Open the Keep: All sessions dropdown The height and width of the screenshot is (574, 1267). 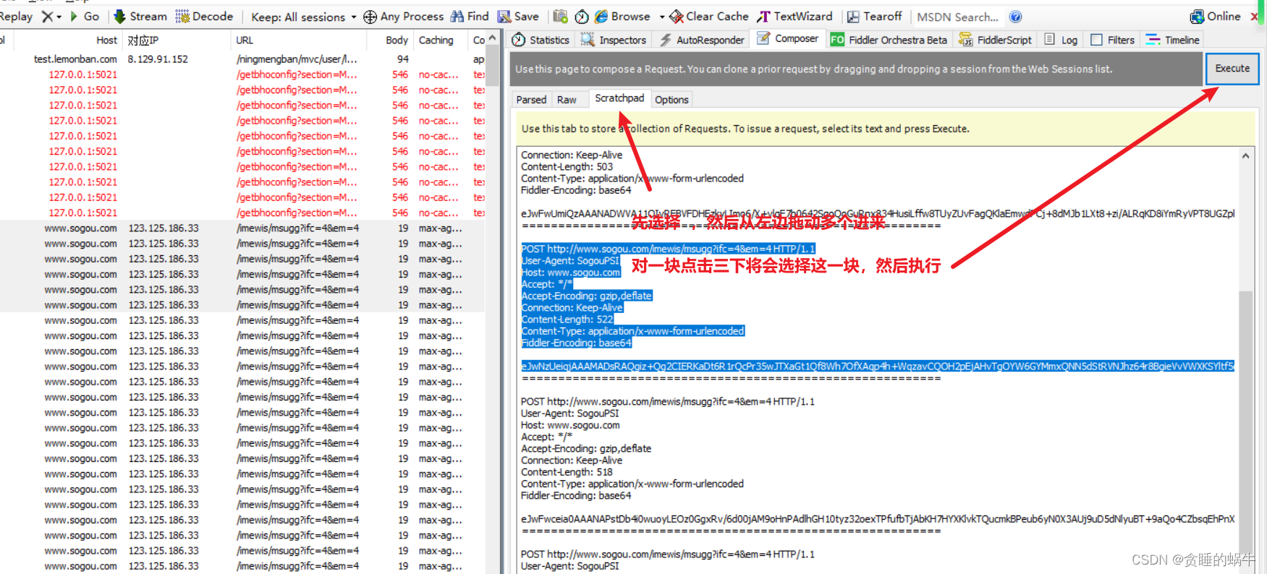click(x=304, y=17)
